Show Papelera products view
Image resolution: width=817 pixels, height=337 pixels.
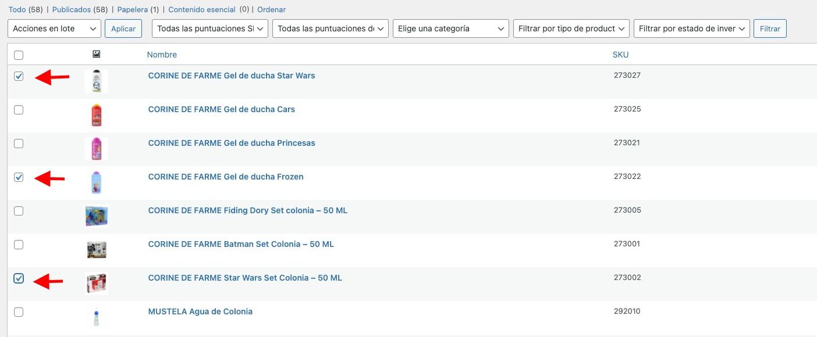(x=133, y=10)
